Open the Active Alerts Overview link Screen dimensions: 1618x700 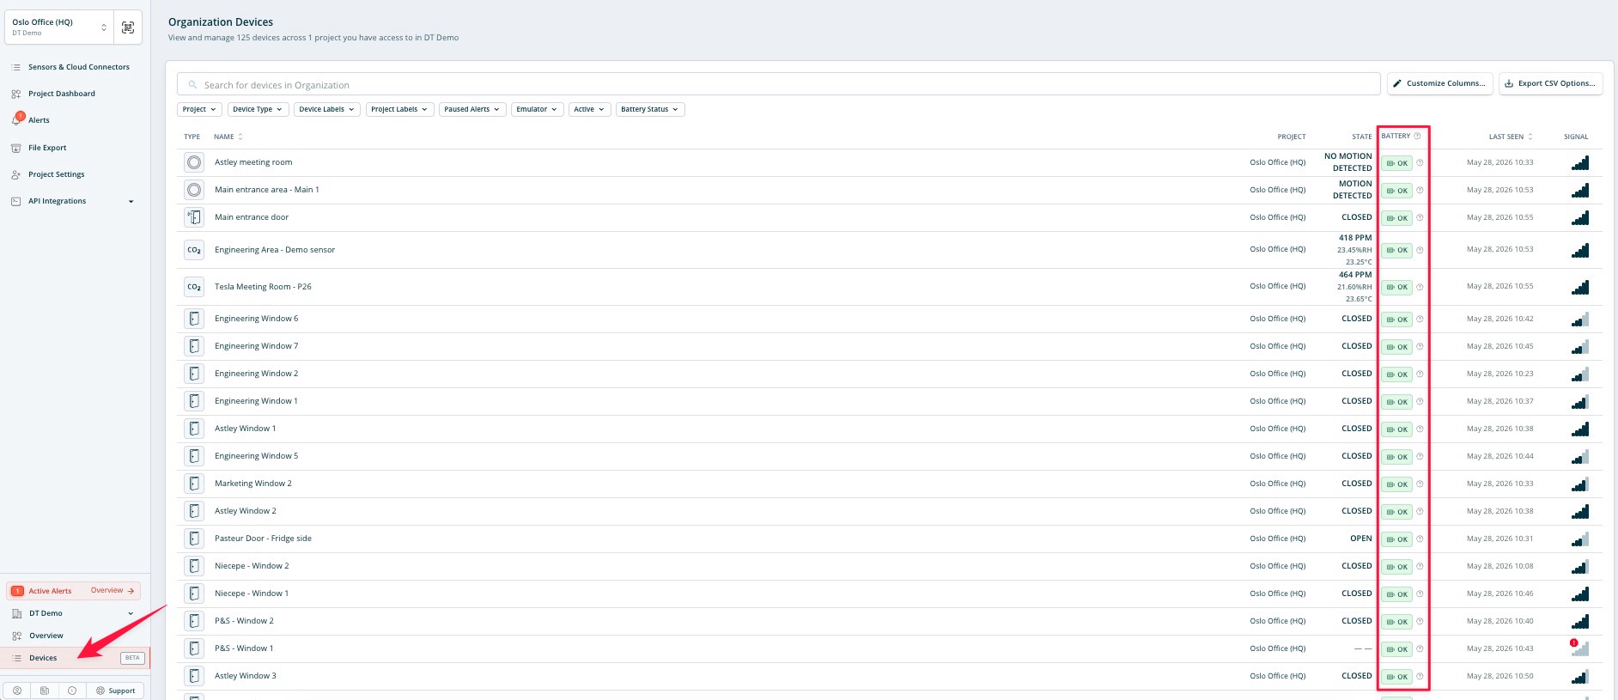point(113,590)
